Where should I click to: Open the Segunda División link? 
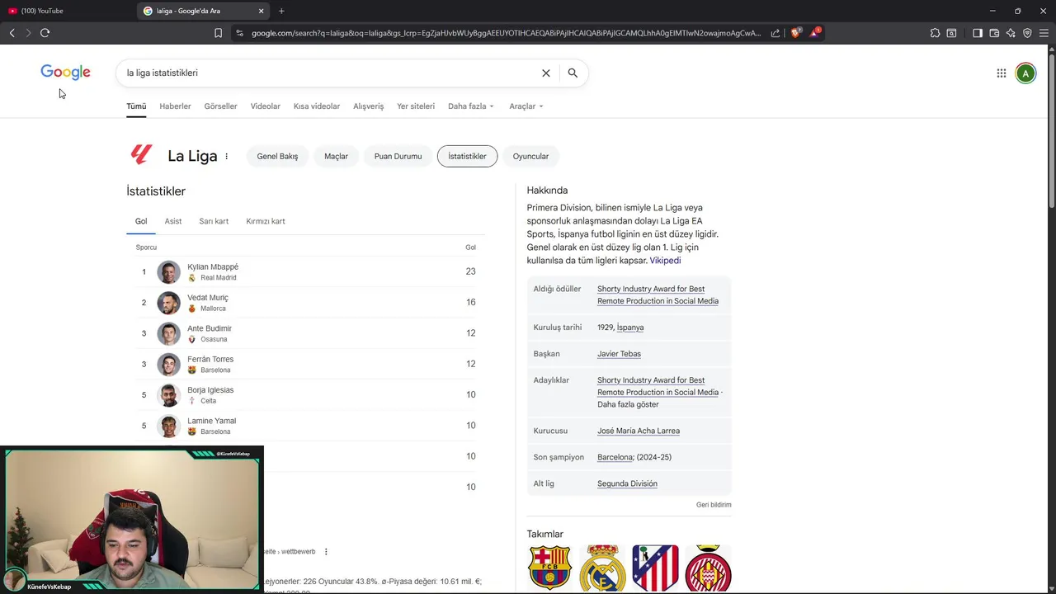(627, 483)
